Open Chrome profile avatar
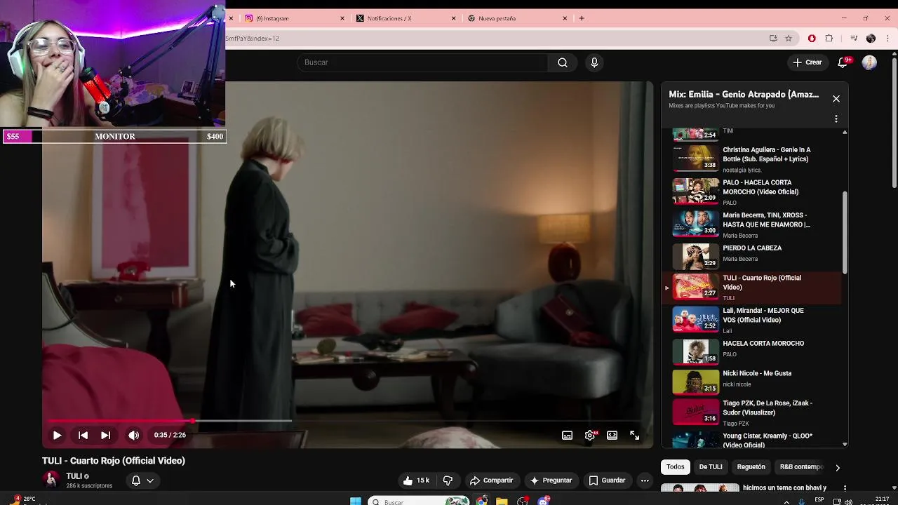 point(871,39)
